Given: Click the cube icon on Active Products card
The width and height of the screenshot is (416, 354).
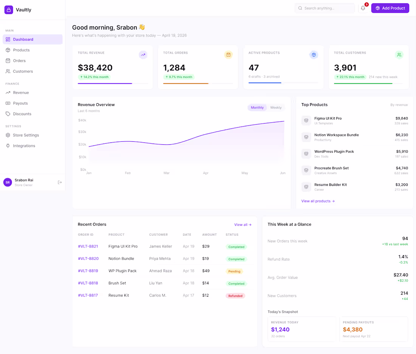Looking at the screenshot, I should (x=314, y=55).
